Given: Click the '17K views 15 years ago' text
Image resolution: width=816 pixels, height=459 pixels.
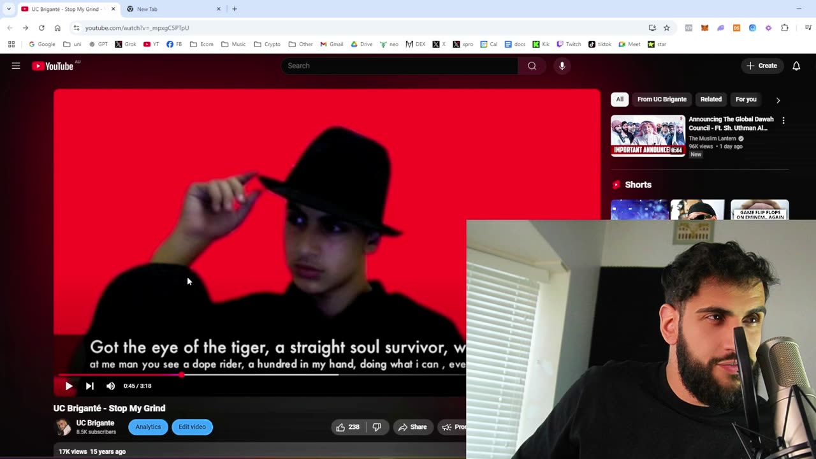Looking at the screenshot, I should click(92, 451).
